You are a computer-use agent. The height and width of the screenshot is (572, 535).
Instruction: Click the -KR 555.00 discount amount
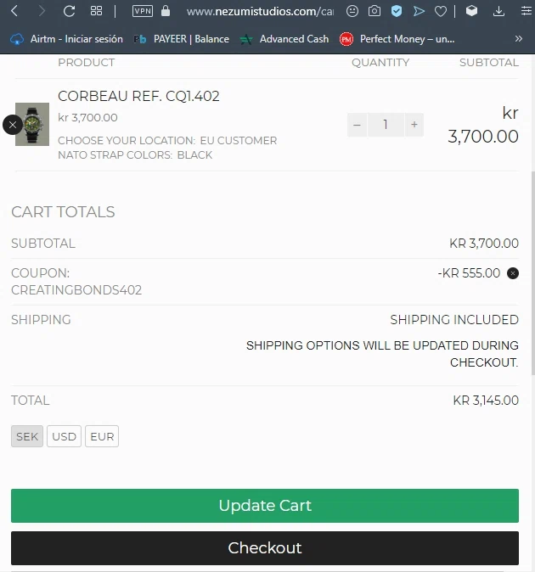point(469,273)
